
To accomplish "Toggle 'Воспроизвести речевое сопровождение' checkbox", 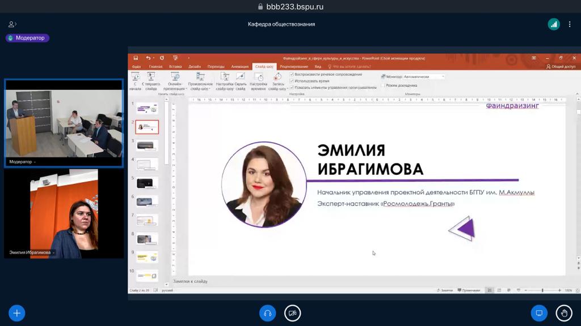I will pyautogui.click(x=292, y=74).
